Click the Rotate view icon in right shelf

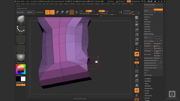137,85
